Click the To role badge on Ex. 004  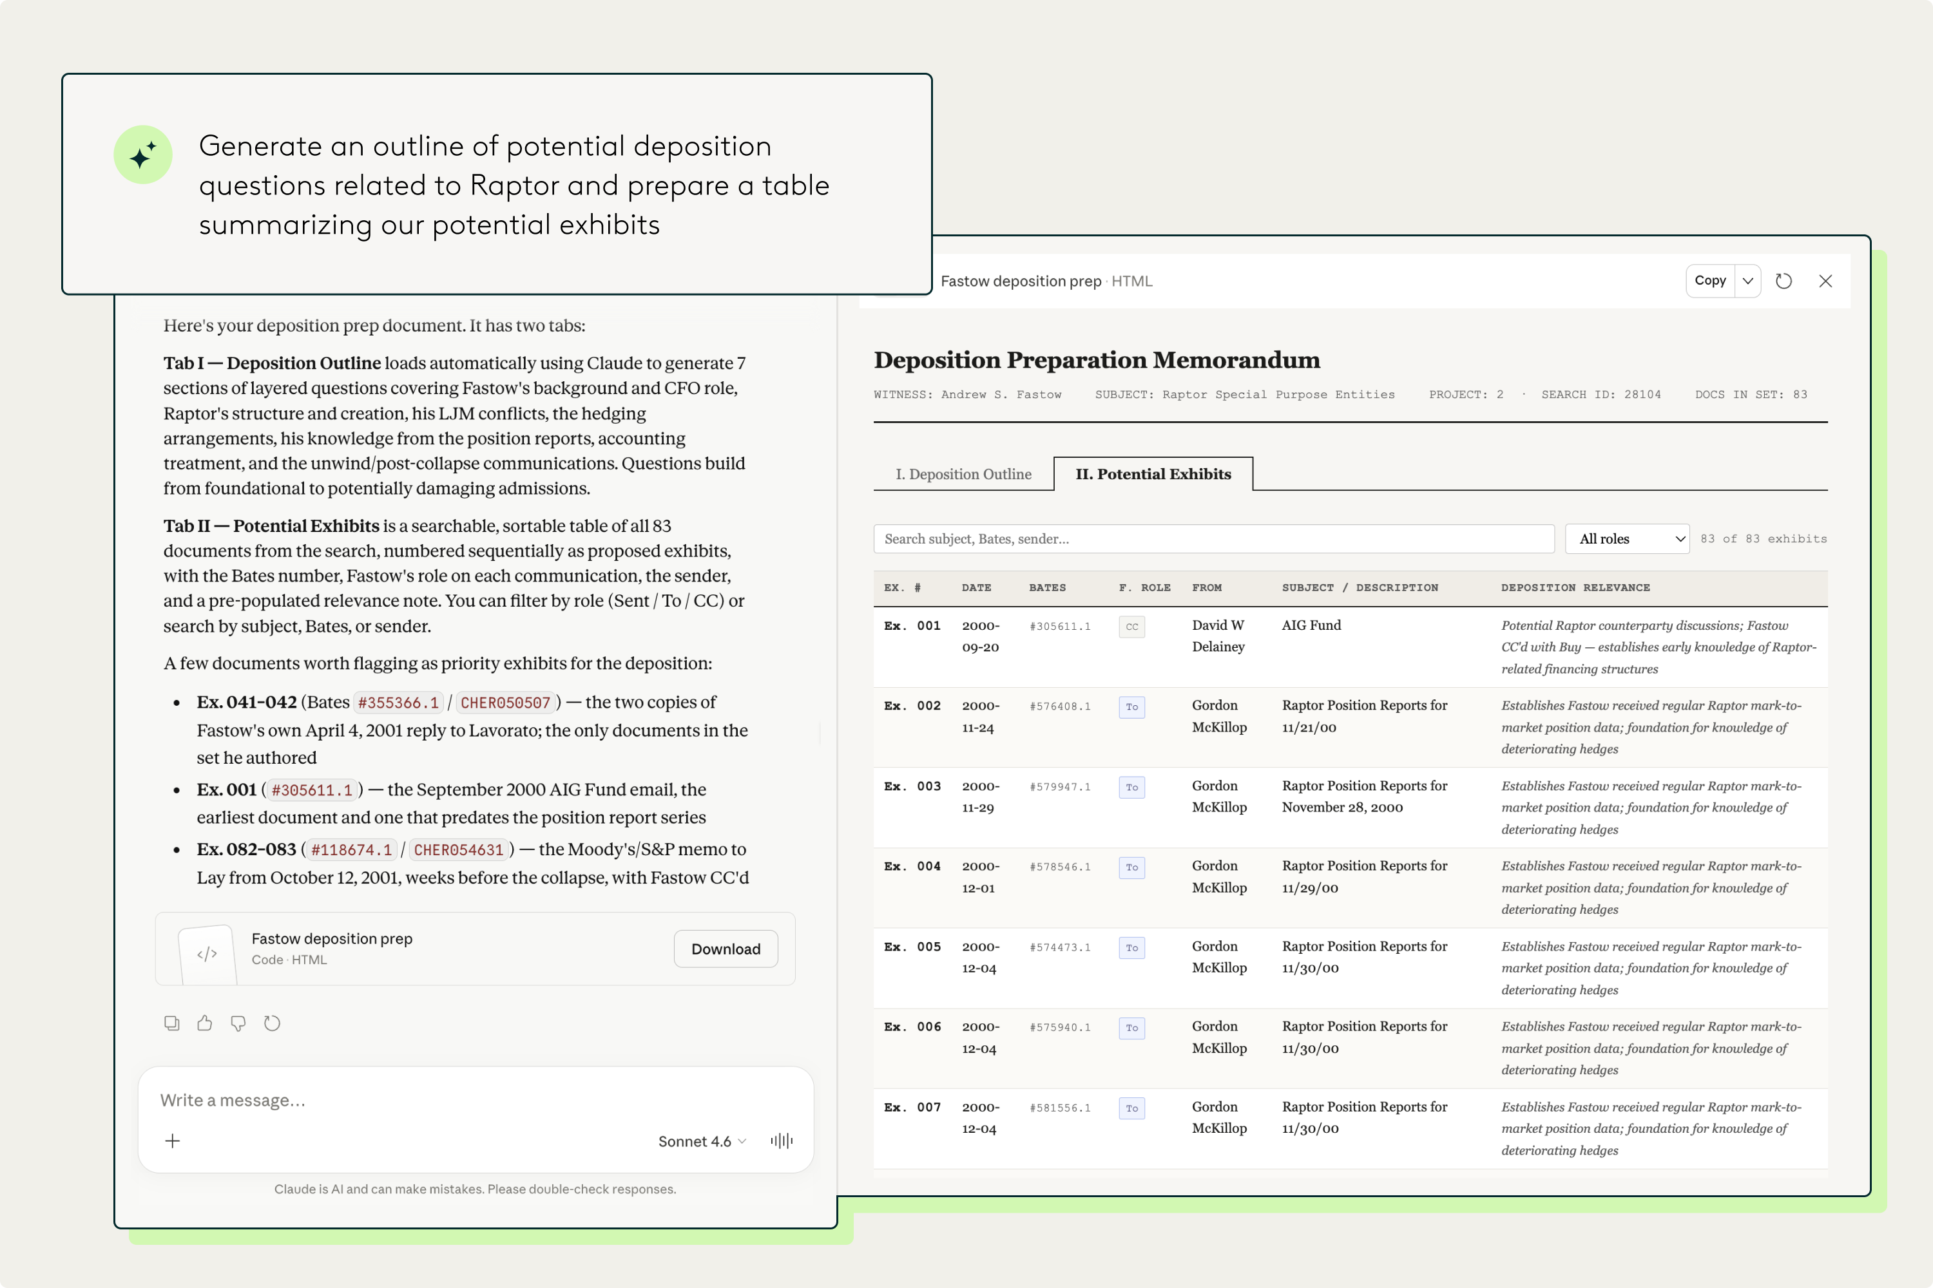(1131, 867)
